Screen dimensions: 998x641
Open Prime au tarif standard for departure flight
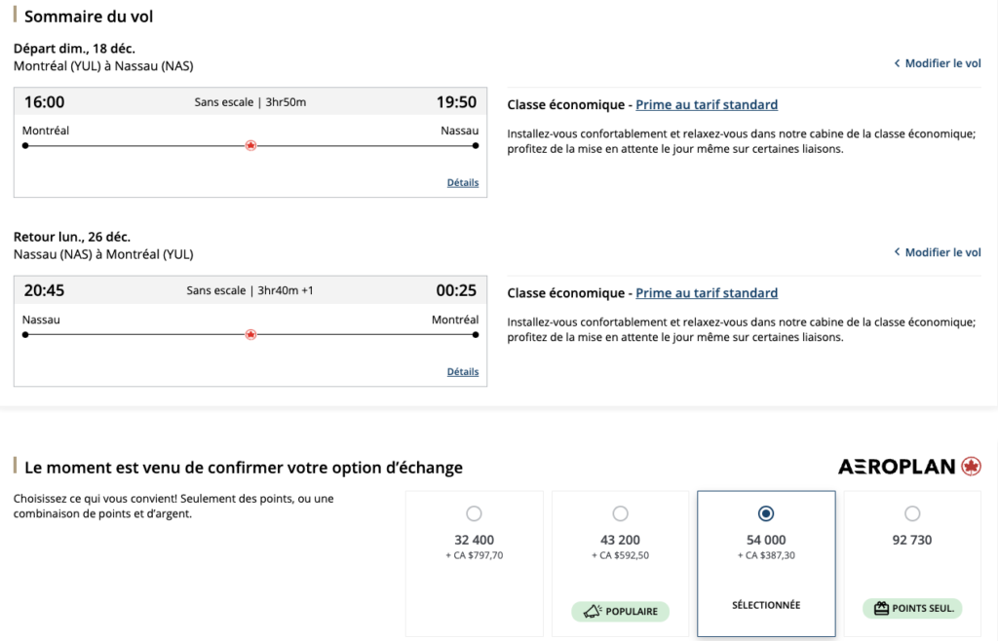pyautogui.click(x=707, y=104)
